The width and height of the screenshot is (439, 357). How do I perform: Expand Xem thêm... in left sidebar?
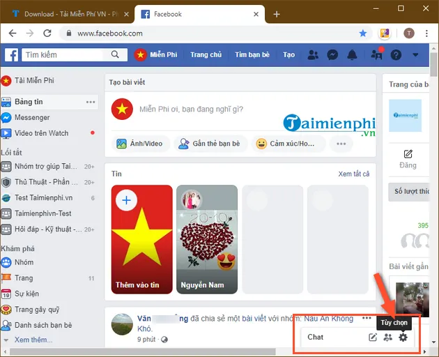(x=33, y=340)
